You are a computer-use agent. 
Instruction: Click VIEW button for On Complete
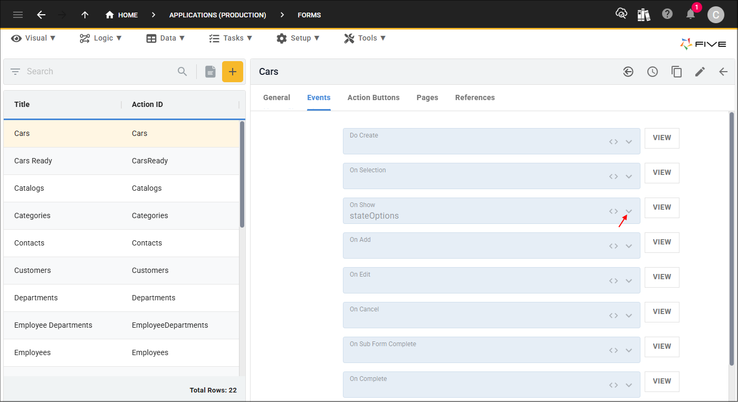[x=662, y=381]
